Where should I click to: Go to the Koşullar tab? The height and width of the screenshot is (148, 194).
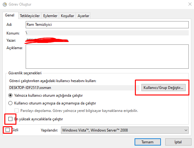click(67, 16)
